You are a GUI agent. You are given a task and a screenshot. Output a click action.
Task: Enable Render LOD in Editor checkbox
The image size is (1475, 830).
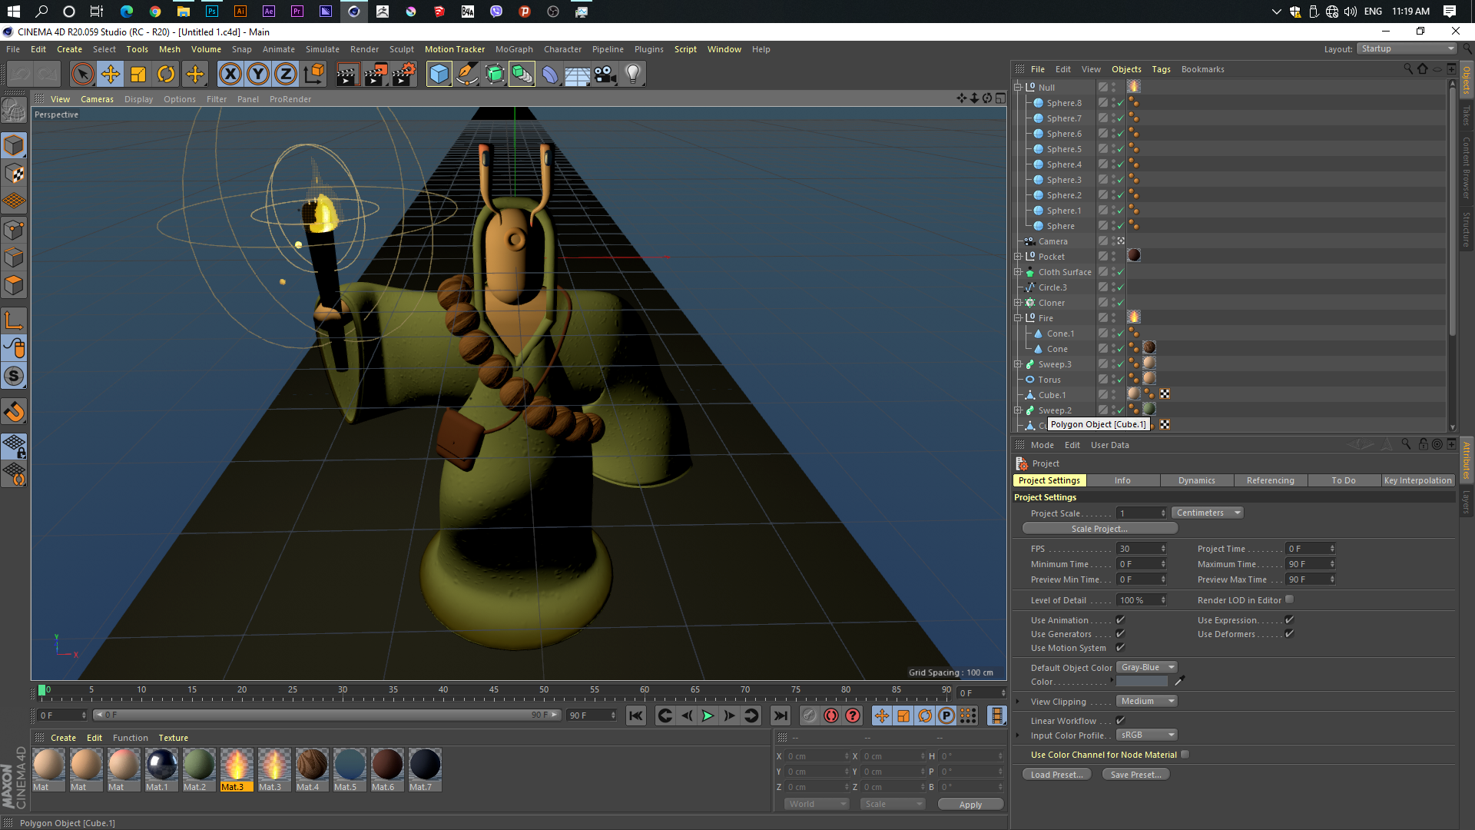(1290, 599)
